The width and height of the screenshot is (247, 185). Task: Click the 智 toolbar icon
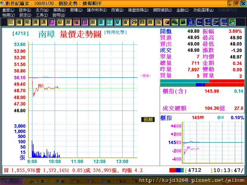(x=93, y=22)
